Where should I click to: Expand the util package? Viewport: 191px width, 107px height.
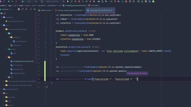(6, 77)
